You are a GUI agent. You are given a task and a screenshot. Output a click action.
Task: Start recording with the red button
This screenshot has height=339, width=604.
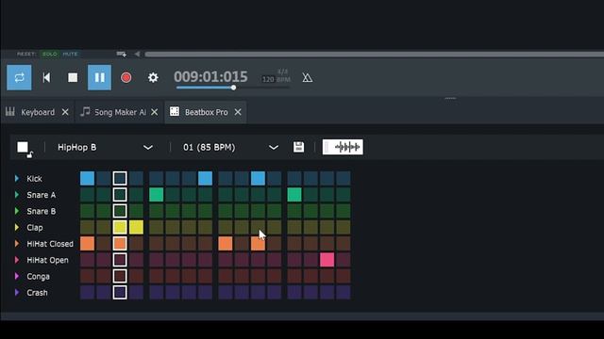126,77
